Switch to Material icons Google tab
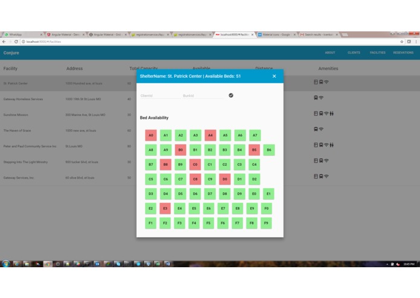This screenshot has height=298, width=420. (x=276, y=34)
